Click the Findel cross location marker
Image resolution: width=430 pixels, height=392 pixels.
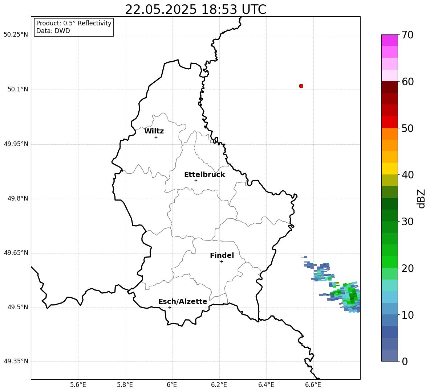click(222, 261)
